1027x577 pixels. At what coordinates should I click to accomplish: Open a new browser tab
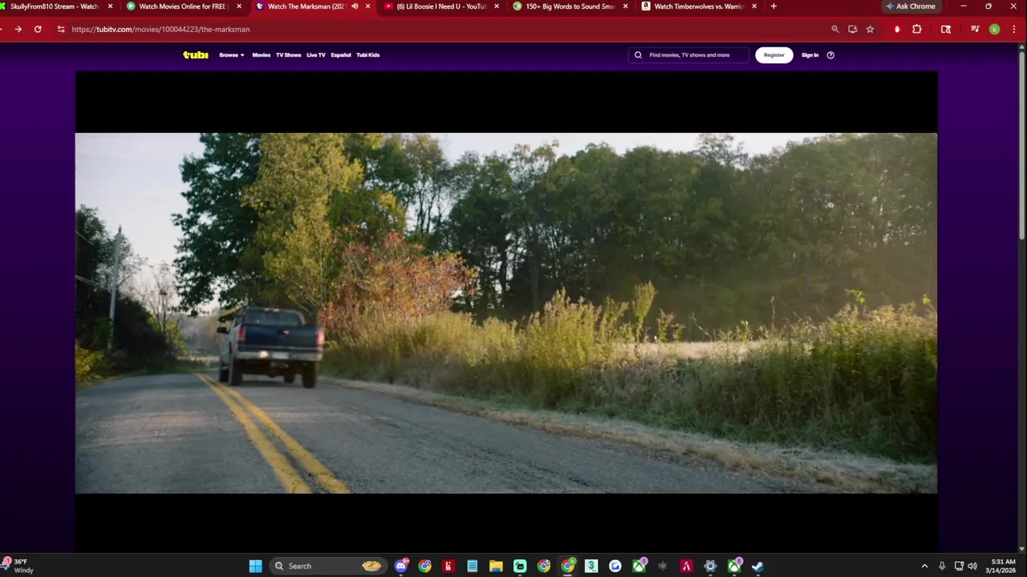point(773,6)
